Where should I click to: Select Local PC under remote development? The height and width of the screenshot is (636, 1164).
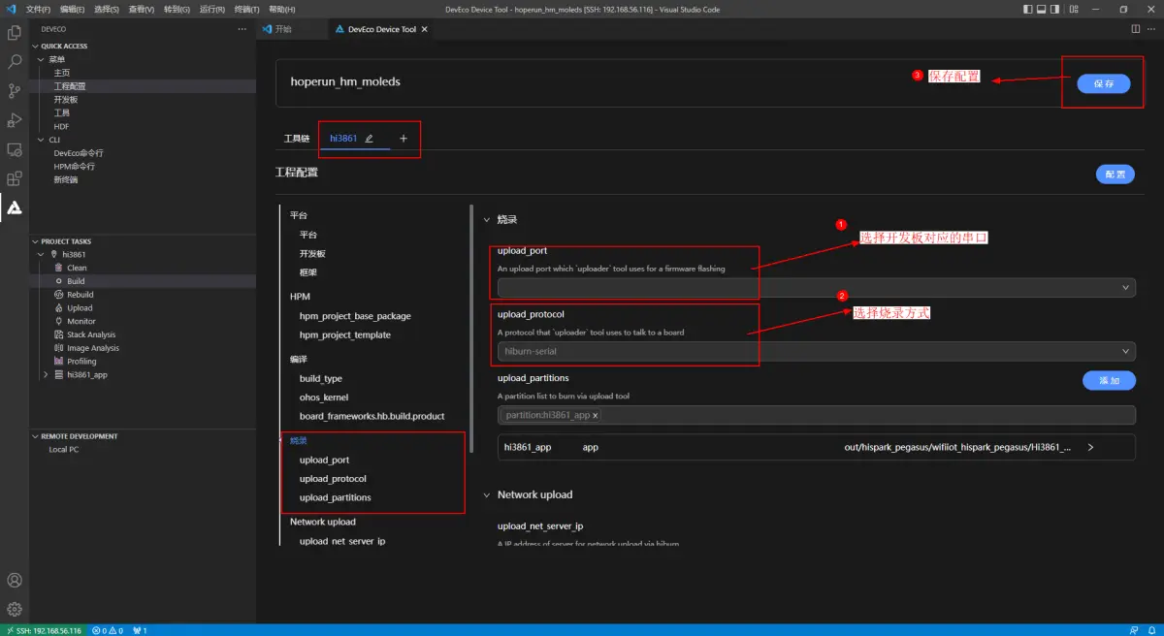(x=64, y=450)
